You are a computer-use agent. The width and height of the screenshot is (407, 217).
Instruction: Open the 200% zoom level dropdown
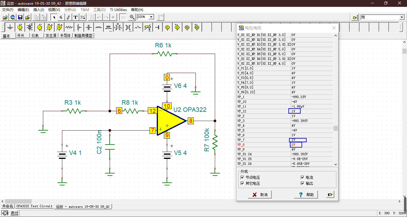pos(151,17)
